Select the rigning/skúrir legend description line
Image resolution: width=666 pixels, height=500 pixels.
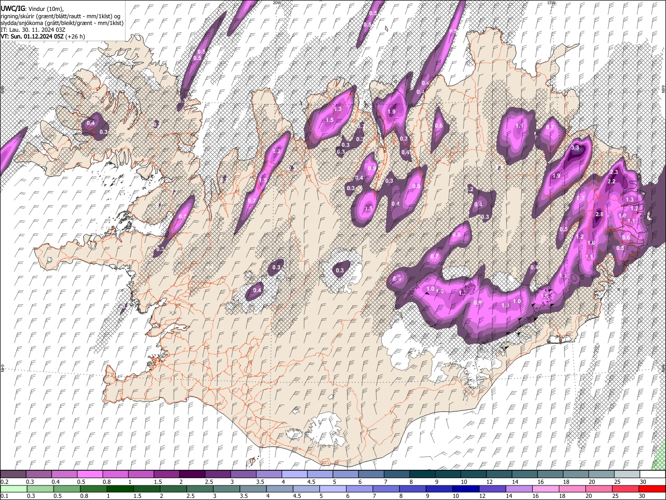[x=60, y=16]
